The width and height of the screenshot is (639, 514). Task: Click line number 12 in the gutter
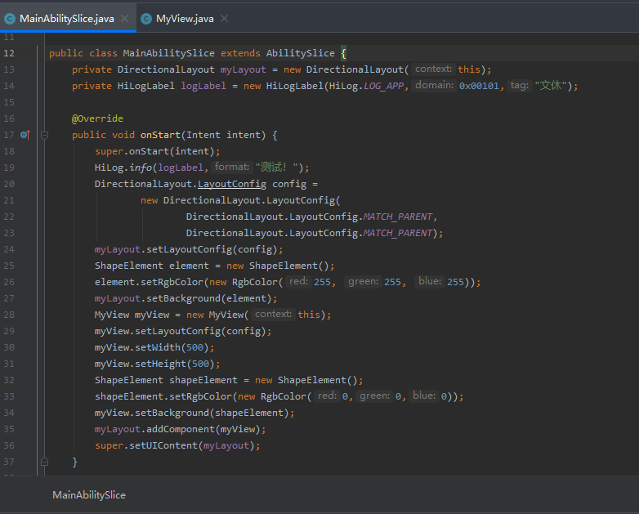(9, 53)
